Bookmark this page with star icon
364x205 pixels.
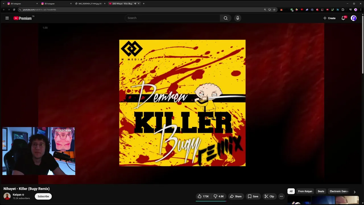274,10
